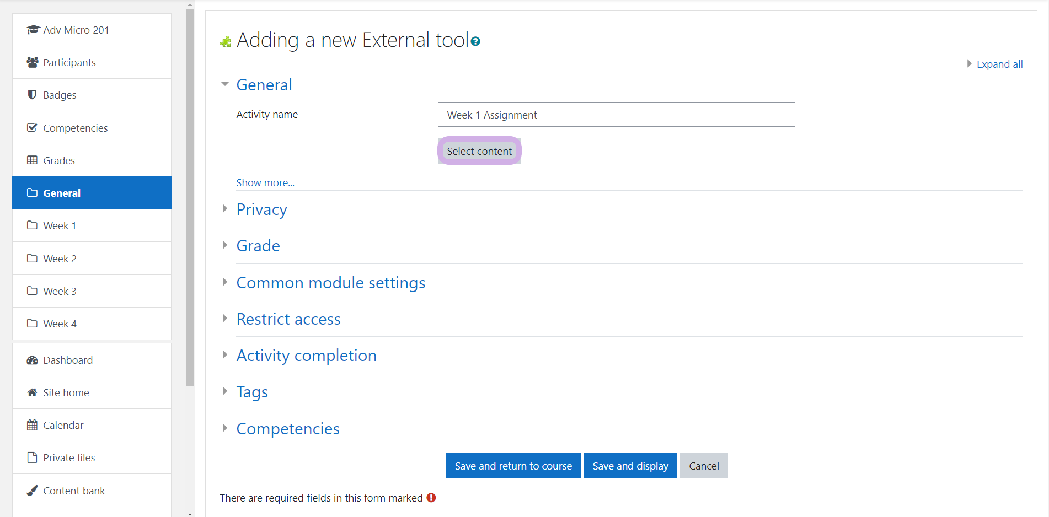The image size is (1049, 517).
Task: Open Week 1 in the sidebar
Action: point(60,225)
